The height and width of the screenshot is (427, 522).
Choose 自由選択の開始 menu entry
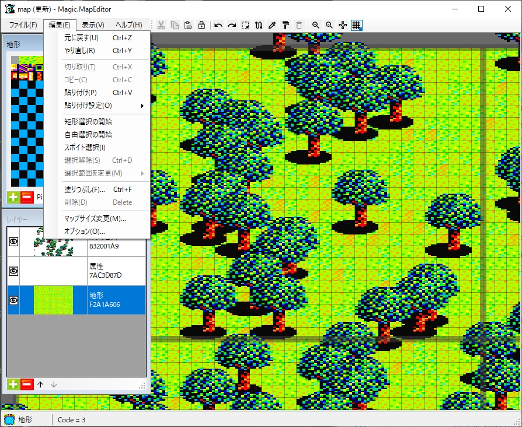pyautogui.click(x=97, y=135)
